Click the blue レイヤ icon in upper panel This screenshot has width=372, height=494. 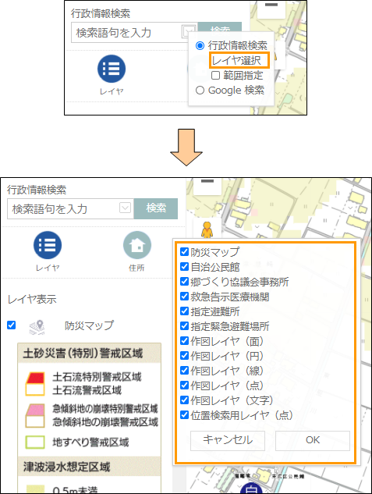click(x=112, y=69)
